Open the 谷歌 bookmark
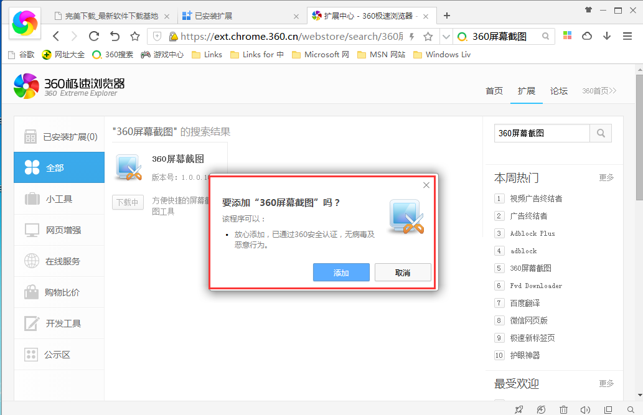Viewport: 643px width, 415px height. [x=21, y=55]
